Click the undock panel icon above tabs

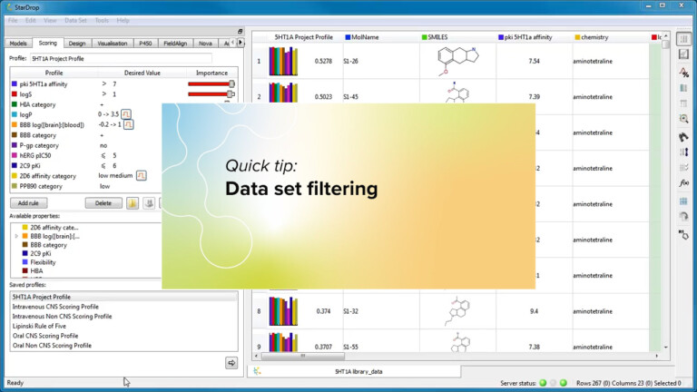(x=240, y=31)
